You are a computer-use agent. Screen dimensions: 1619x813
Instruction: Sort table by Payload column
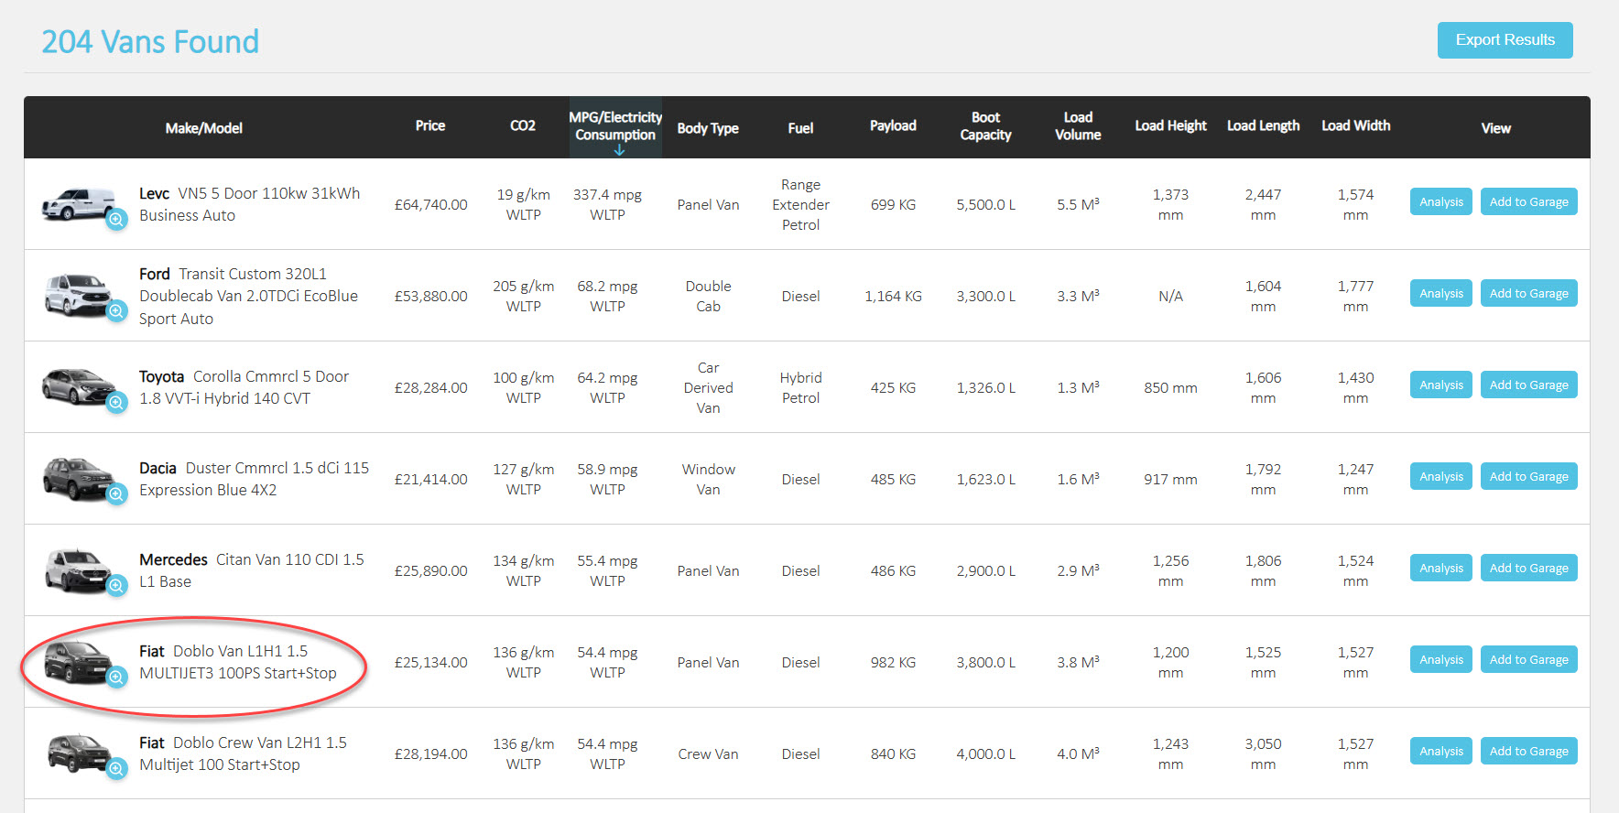coord(893,125)
